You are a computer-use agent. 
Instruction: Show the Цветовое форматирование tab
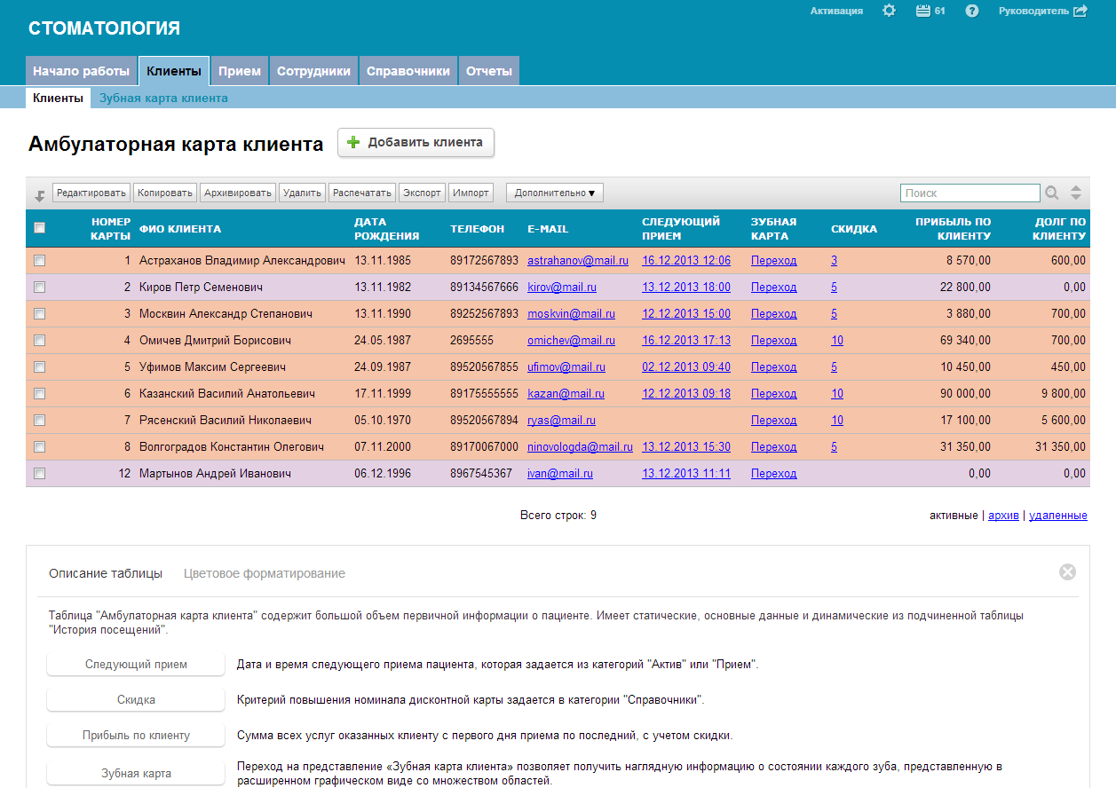pos(264,573)
